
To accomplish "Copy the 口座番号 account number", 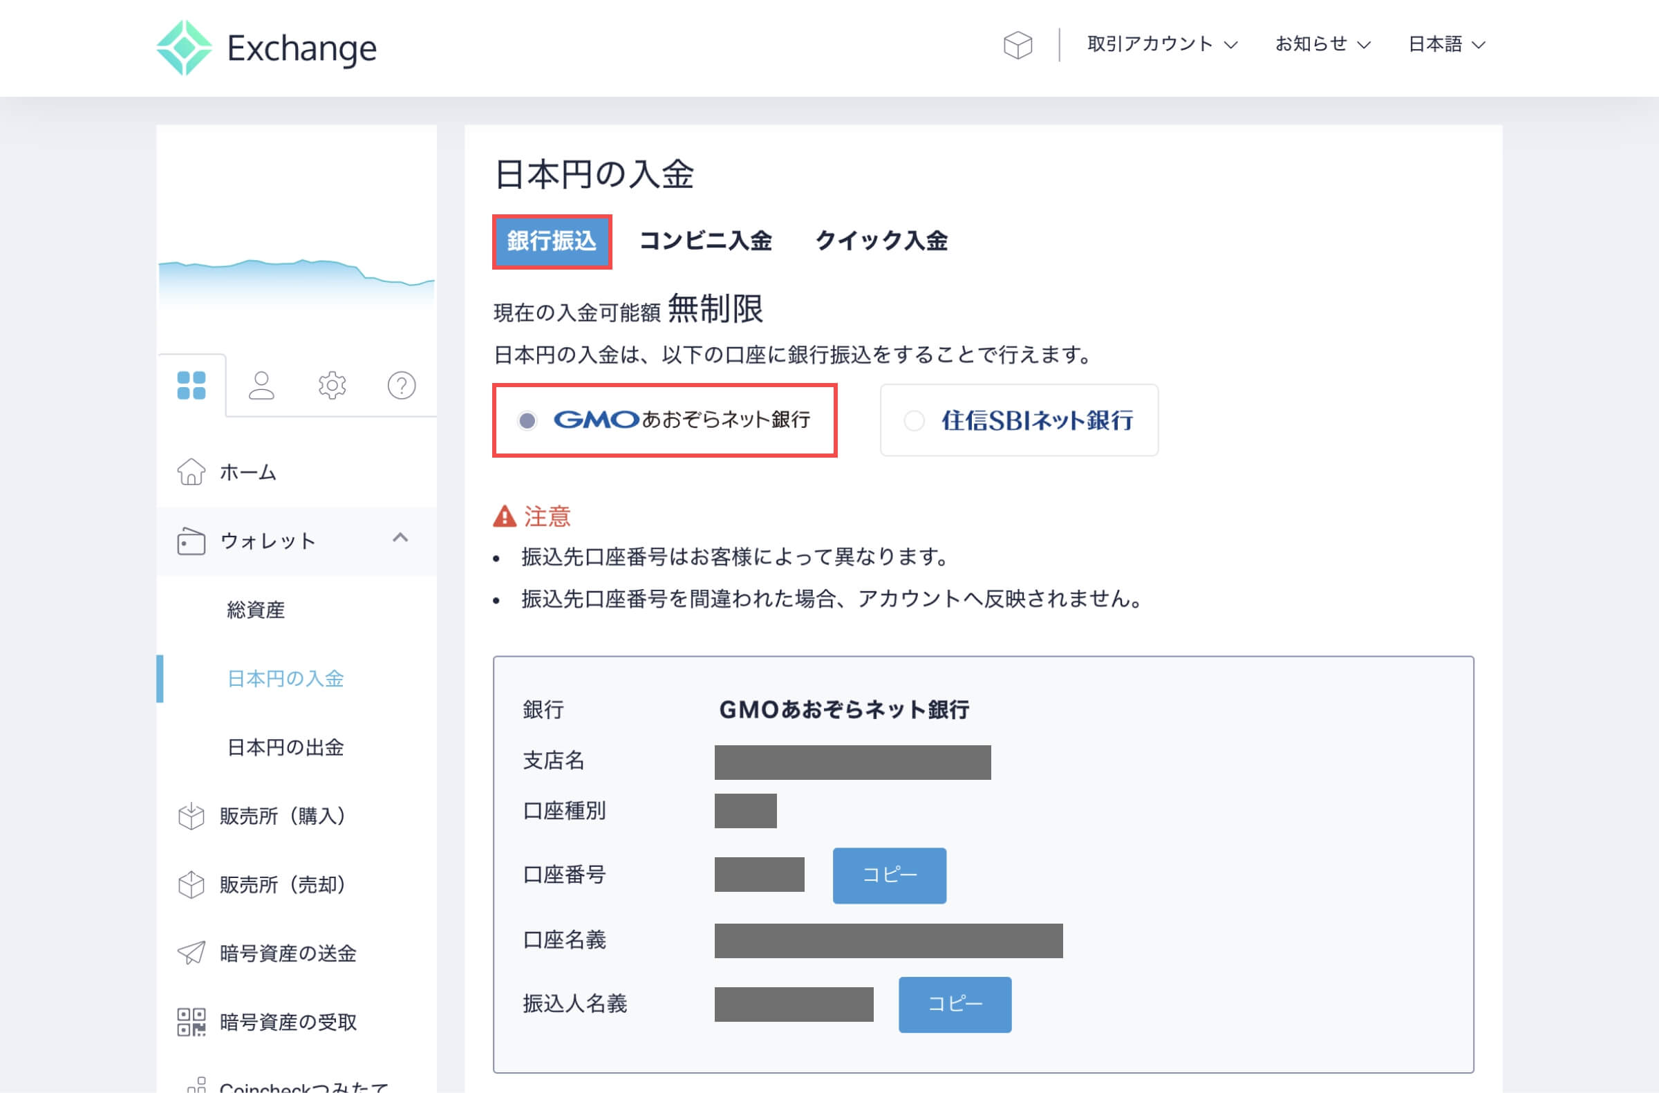I will (x=890, y=875).
